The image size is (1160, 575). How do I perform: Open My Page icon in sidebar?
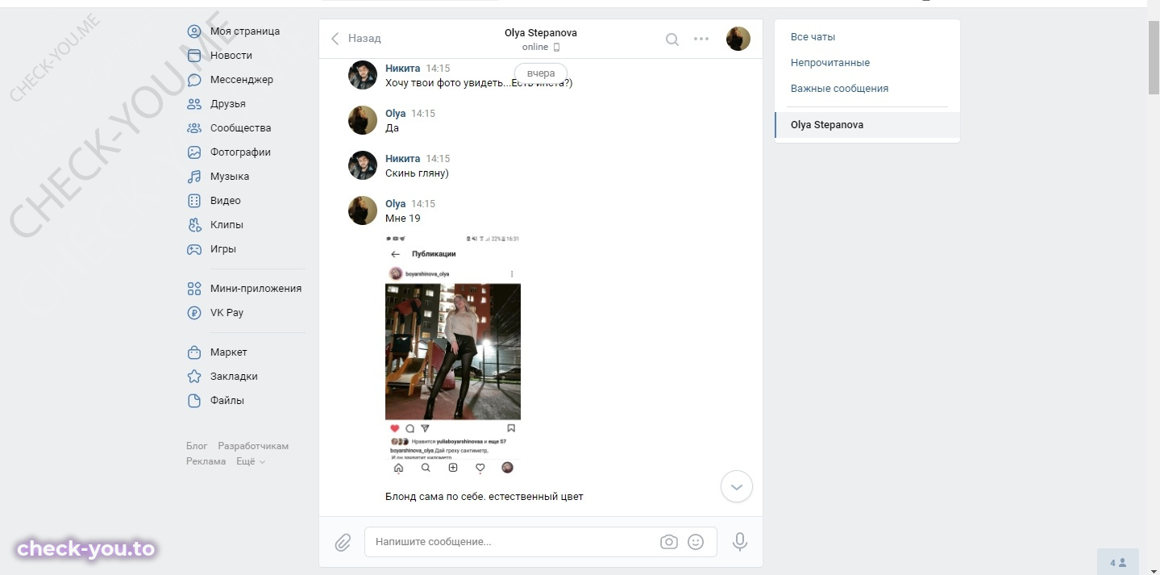tap(194, 31)
